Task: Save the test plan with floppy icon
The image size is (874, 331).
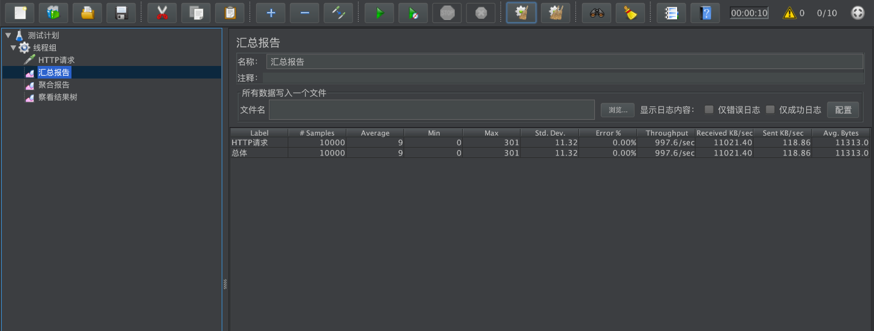Action: (x=121, y=13)
